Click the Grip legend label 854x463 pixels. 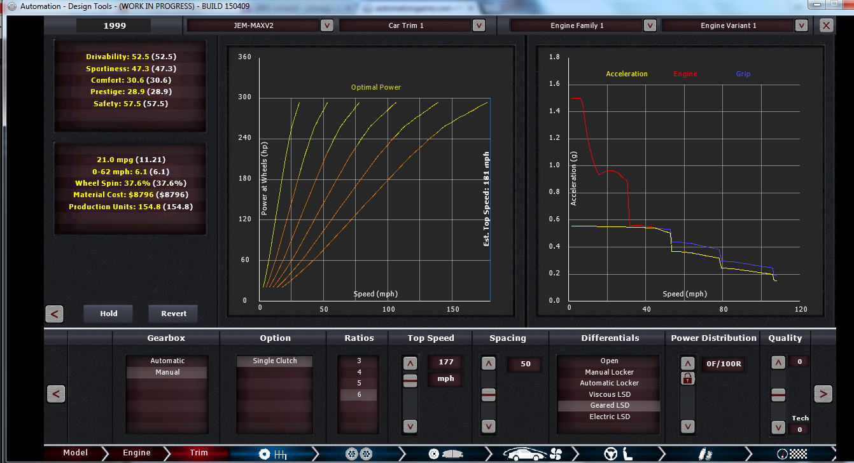[x=743, y=74]
